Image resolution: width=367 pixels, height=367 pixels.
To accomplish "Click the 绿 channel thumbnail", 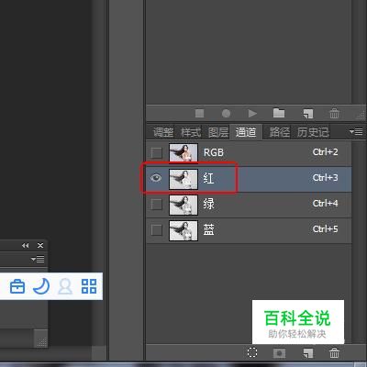I will (183, 205).
